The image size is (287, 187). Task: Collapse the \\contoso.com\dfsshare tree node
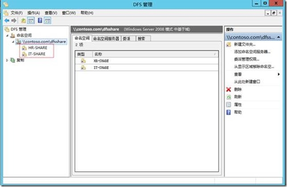coord(13,42)
